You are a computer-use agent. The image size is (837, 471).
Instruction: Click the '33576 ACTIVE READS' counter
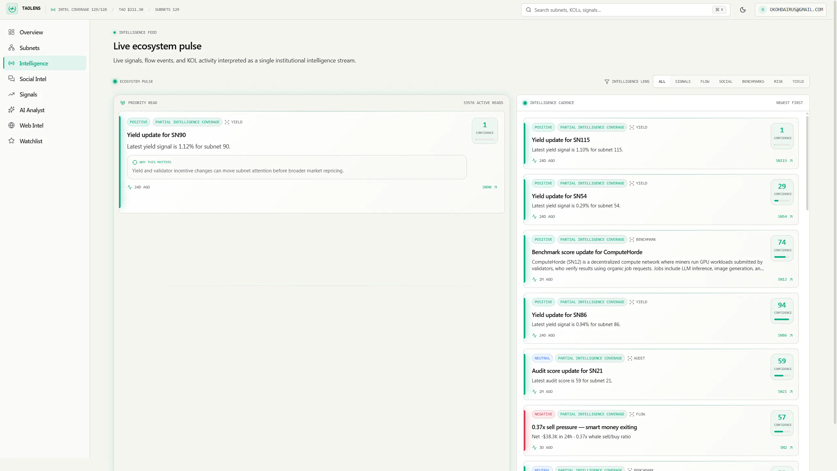(x=483, y=103)
